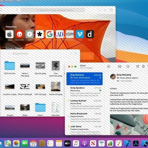Select Gray McCarty message in Inbox
This screenshot has height=148, width=148.
(85, 79)
